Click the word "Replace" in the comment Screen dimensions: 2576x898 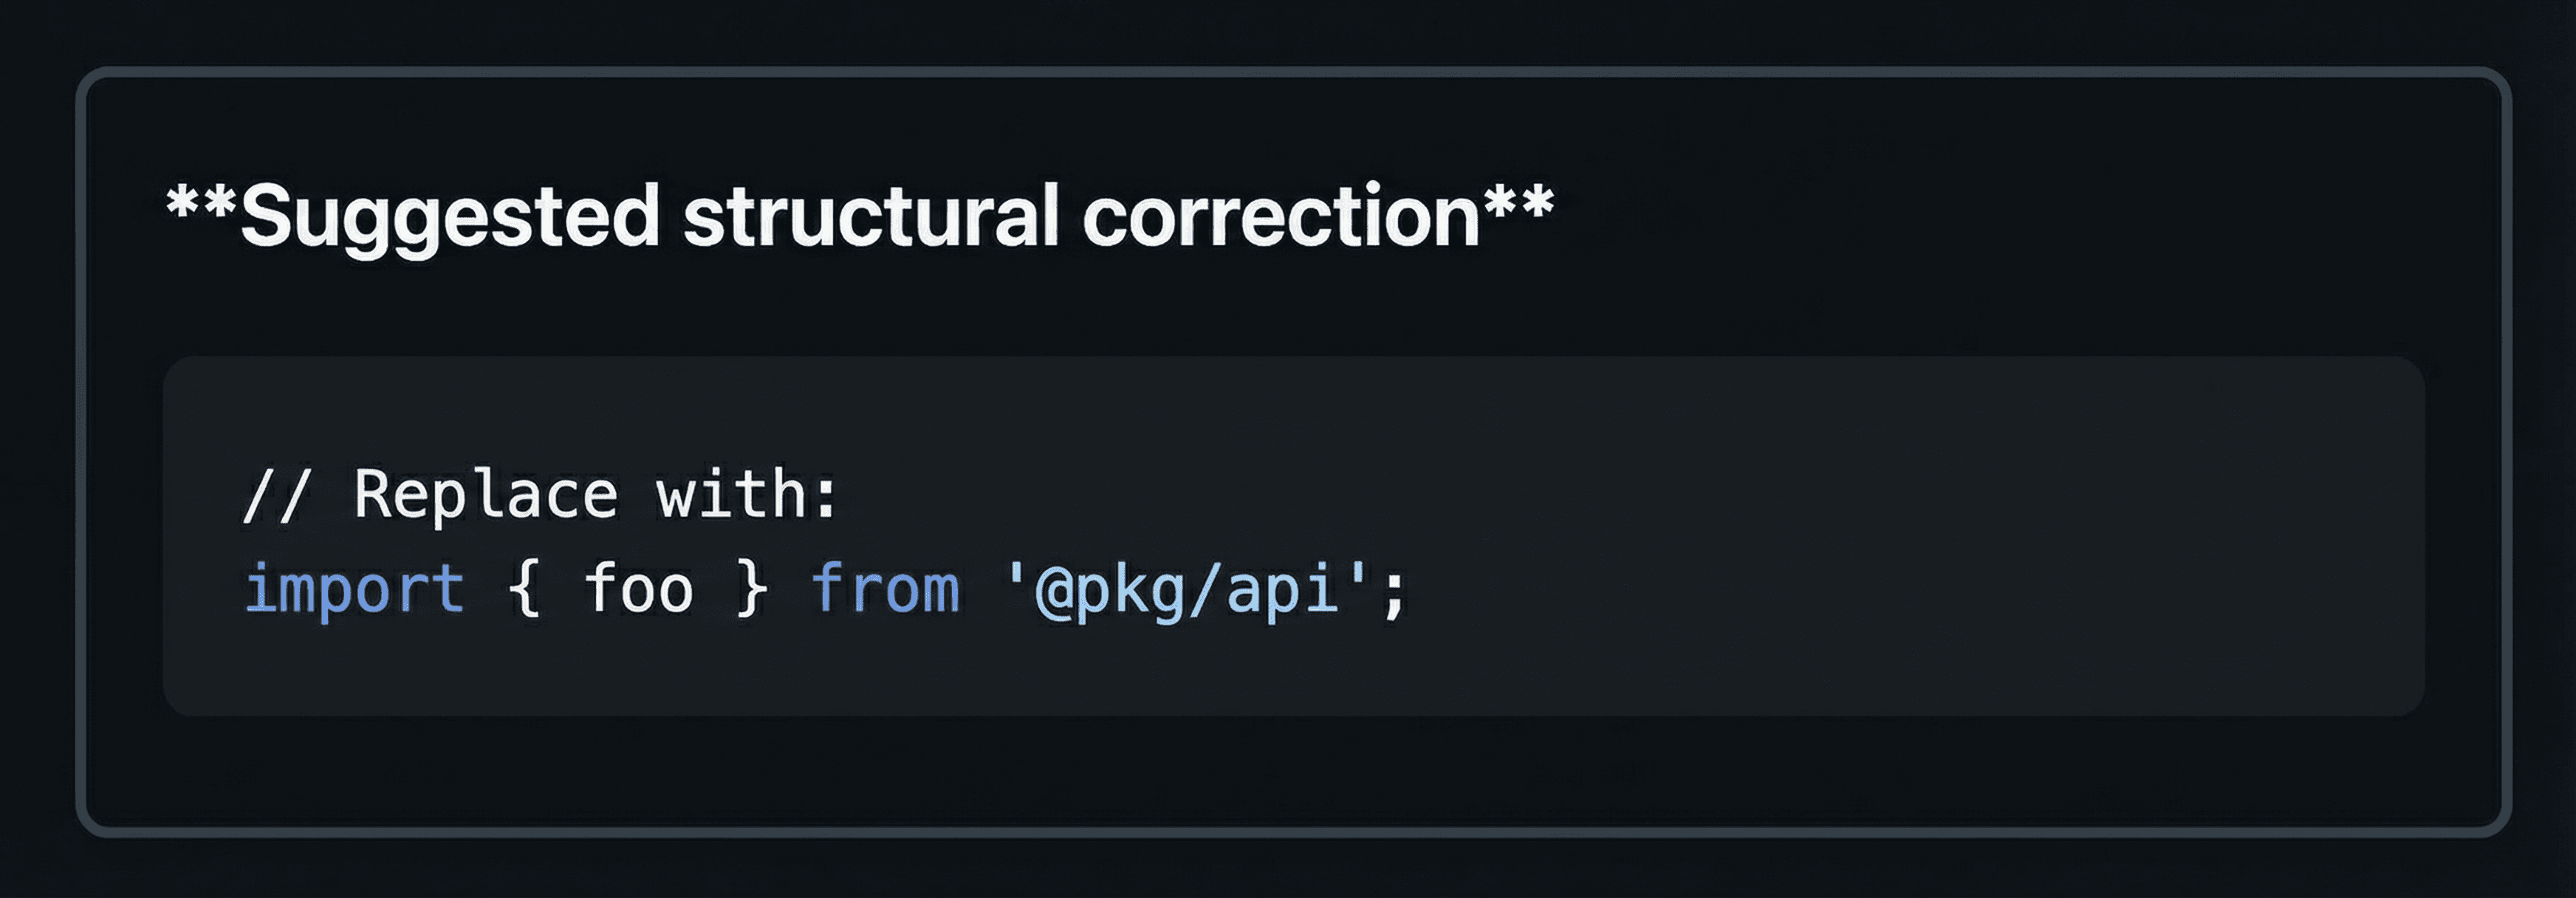(486, 494)
